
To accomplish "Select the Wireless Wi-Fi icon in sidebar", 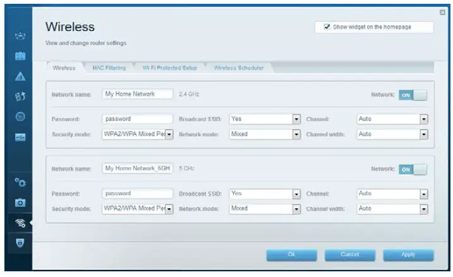I will (x=20, y=223).
